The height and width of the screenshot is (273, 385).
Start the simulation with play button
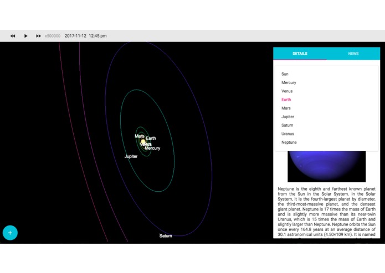(x=26, y=36)
